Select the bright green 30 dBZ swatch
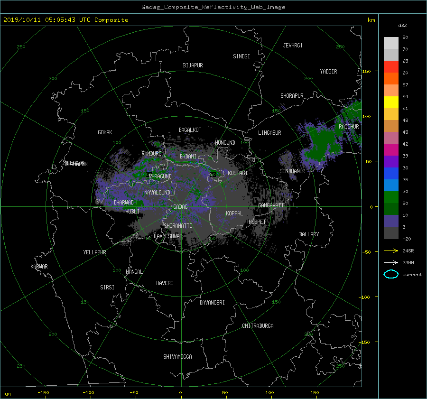Image resolution: width=427 pixels, height=399 pixels. [391, 197]
